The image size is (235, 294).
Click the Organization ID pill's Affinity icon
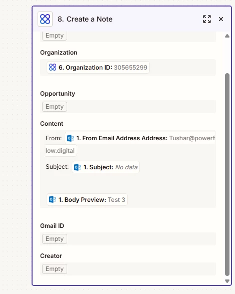click(x=53, y=67)
